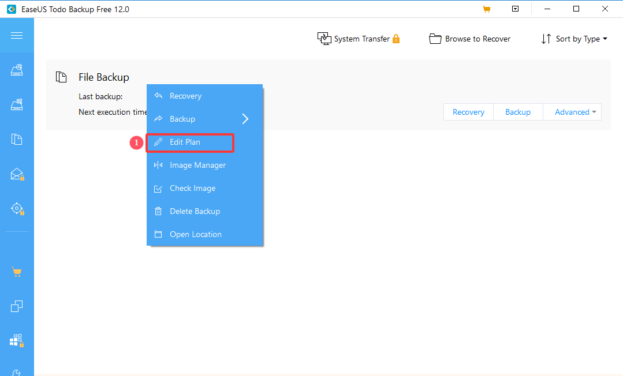This screenshot has width=623, height=376.
Task: Select the Clone sidebar icon
Action: click(17, 306)
